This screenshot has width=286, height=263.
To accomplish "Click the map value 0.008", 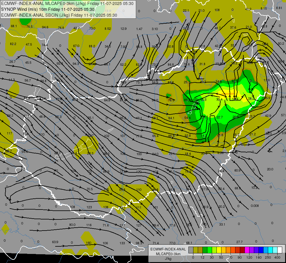I will point(255,206).
